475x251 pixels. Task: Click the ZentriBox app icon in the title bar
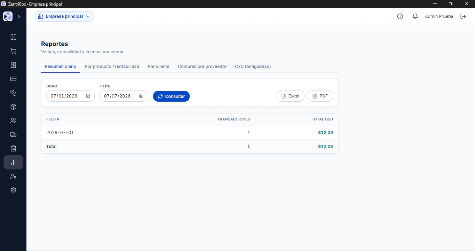tap(4, 4)
